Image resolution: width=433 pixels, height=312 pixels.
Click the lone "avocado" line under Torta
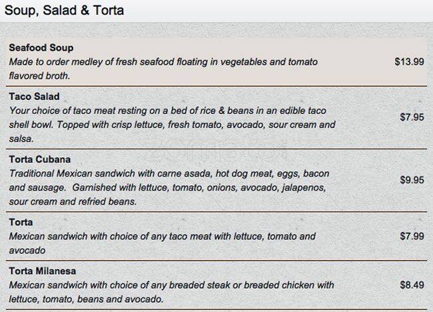[x=27, y=251]
